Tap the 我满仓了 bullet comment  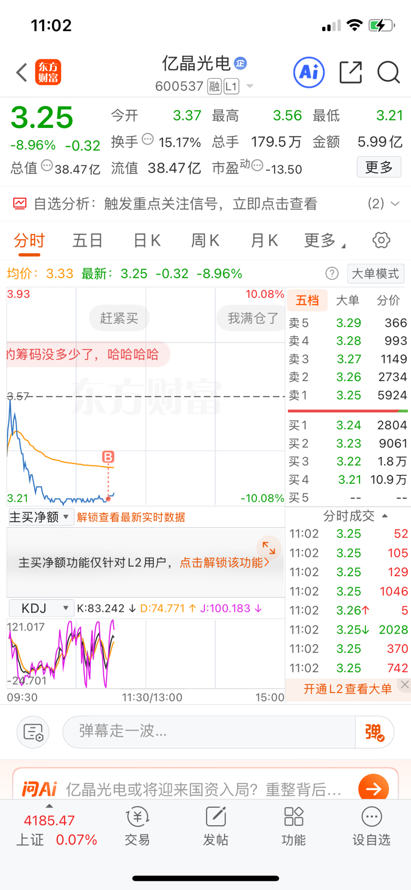point(252,318)
